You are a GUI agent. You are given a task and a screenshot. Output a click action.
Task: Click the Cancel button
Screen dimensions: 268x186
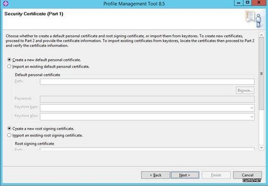pos(248,175)
